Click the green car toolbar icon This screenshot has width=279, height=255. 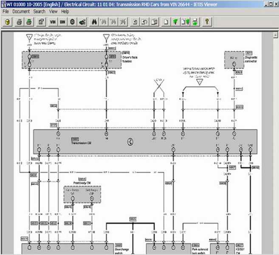coord(82,22)
